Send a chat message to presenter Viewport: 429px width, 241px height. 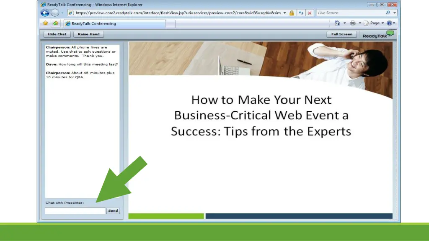113,210
